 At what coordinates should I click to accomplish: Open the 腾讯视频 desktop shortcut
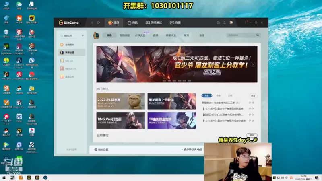(x=6, y=146)
